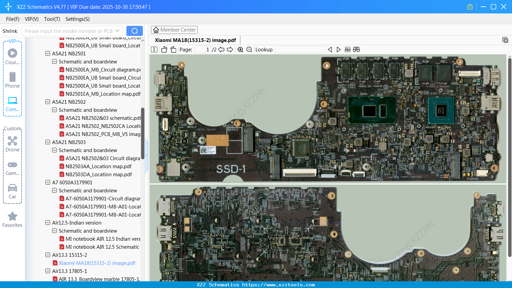512x288 pixels.
Task: Collapse Schematic and boardview under A5A21 NB2501
Action: (x=54, y=62)
